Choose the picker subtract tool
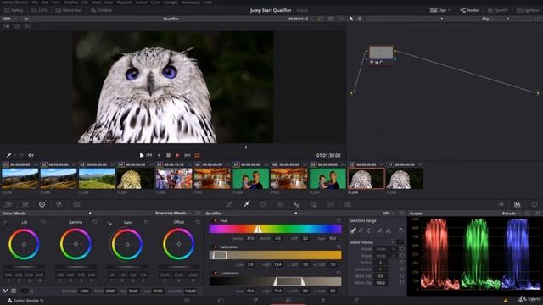Screen dimensions: 543x305 [361, 230]
